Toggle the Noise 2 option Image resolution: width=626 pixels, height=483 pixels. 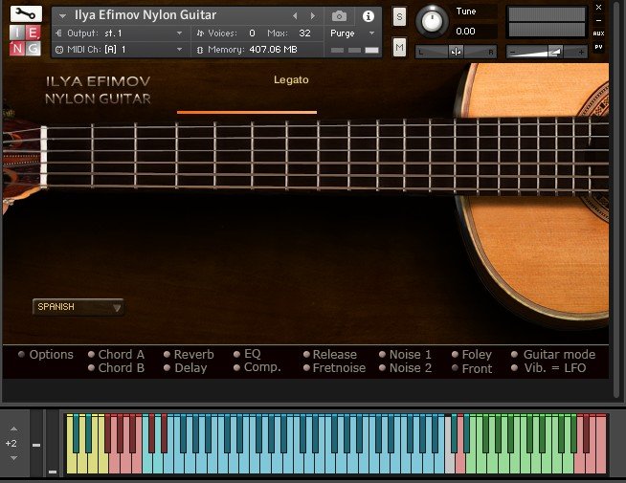coord(382,367)
